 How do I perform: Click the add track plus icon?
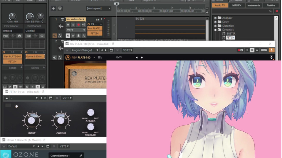point(53,8)
